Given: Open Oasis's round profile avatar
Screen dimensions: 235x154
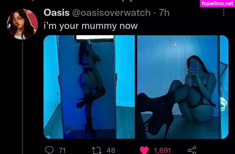Looking at the screenshot, I should tap(22, 24).
